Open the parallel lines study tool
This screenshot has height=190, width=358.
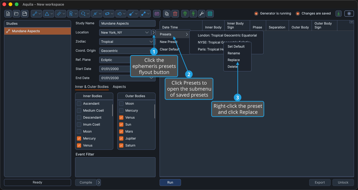tap(61, 14)
